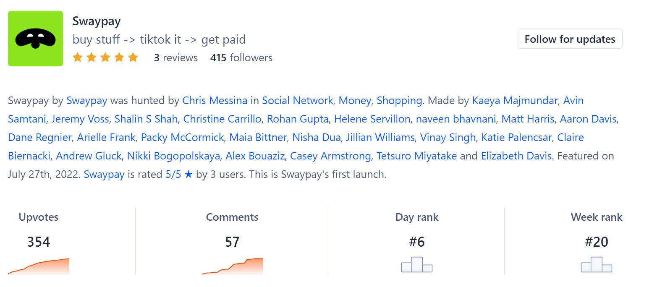View Nikki Bogopolskaya's maker profile
Screen dimensions: 657x287
(x=173, y=156)
